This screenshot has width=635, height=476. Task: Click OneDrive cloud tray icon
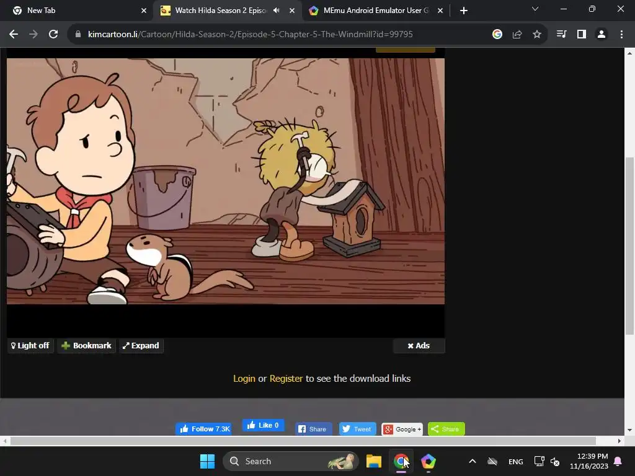coord(492,461)
